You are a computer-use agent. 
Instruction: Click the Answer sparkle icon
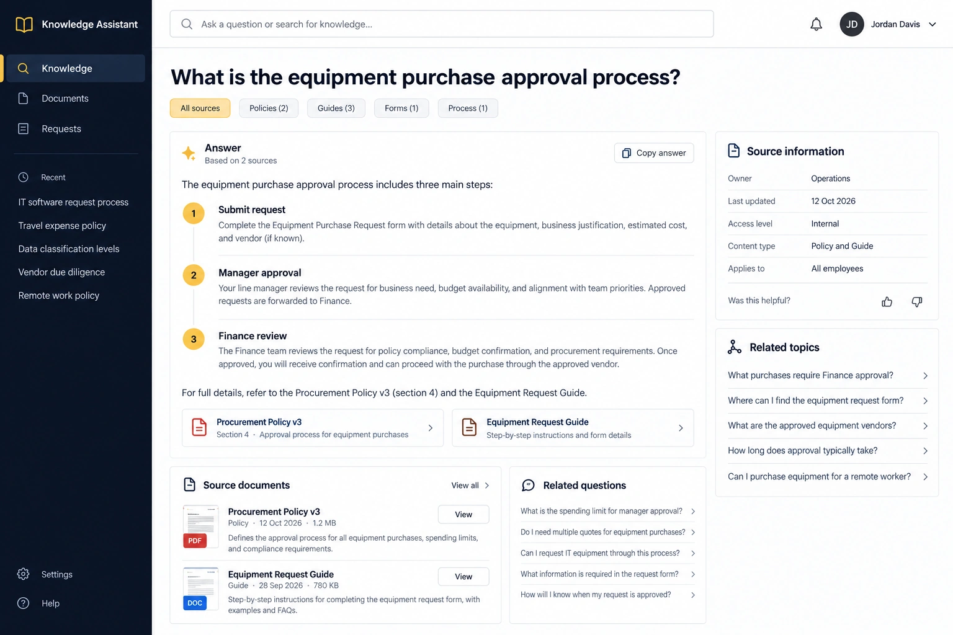189,153
